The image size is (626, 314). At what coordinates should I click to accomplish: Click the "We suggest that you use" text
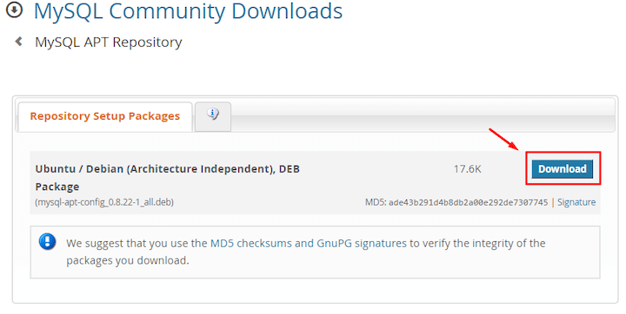point(137,243)
